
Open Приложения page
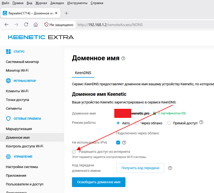[16, 176]
